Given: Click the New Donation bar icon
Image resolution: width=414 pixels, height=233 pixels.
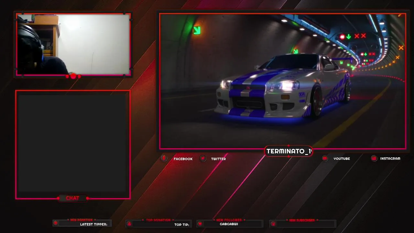Looking at the screenshot, I should 56,223.
